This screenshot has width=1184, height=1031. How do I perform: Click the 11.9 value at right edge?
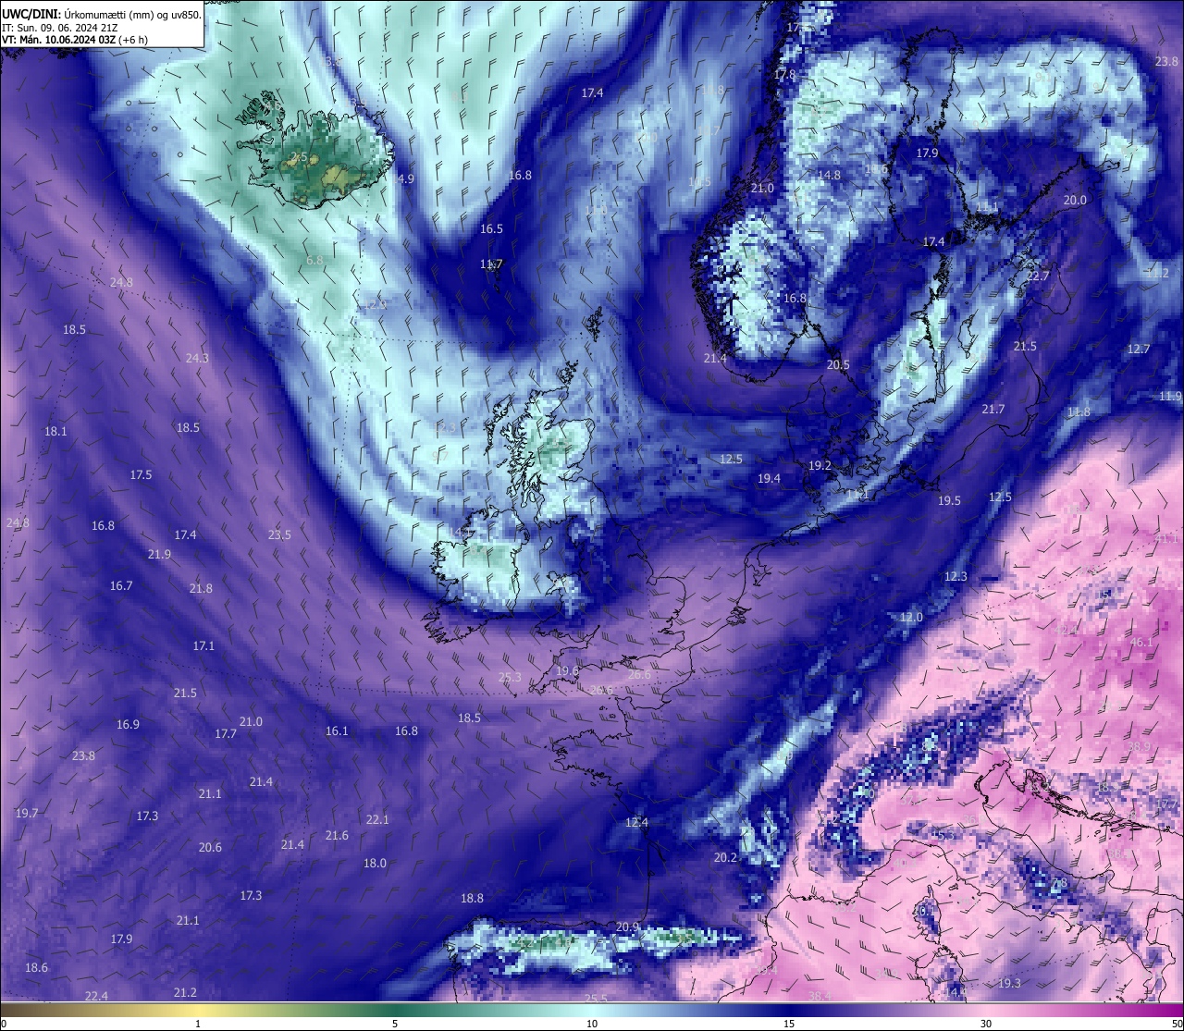click(1170, 396)
